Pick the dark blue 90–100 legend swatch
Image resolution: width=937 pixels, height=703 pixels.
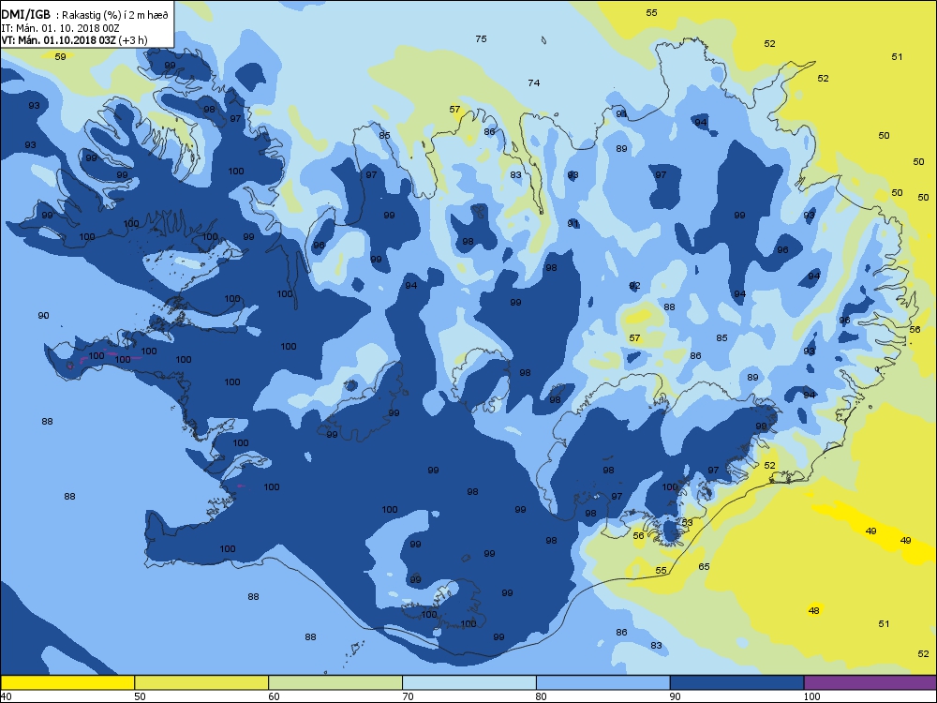coord(736,682)
